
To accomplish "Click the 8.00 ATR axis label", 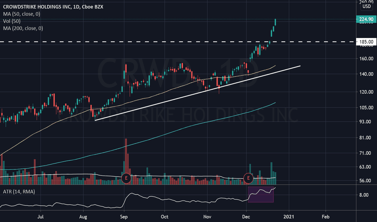I will tap(364, 195).
